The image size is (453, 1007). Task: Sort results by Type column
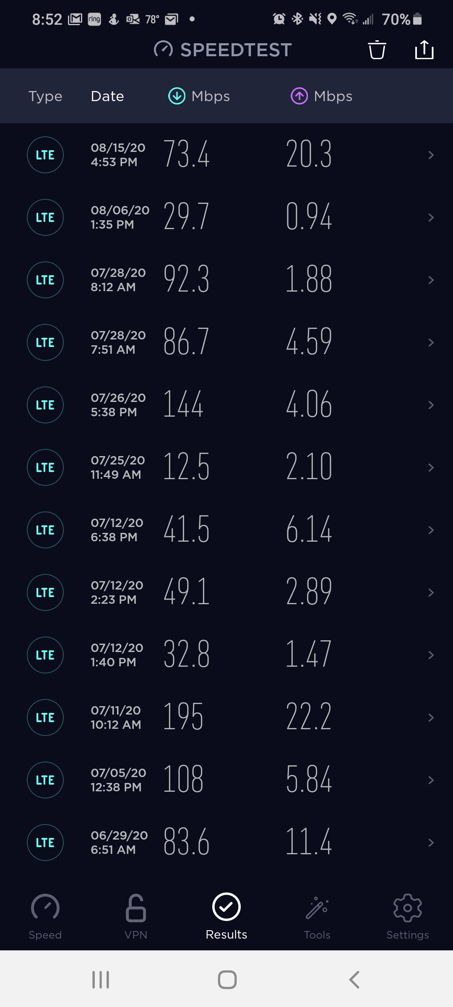click(45, 96)
